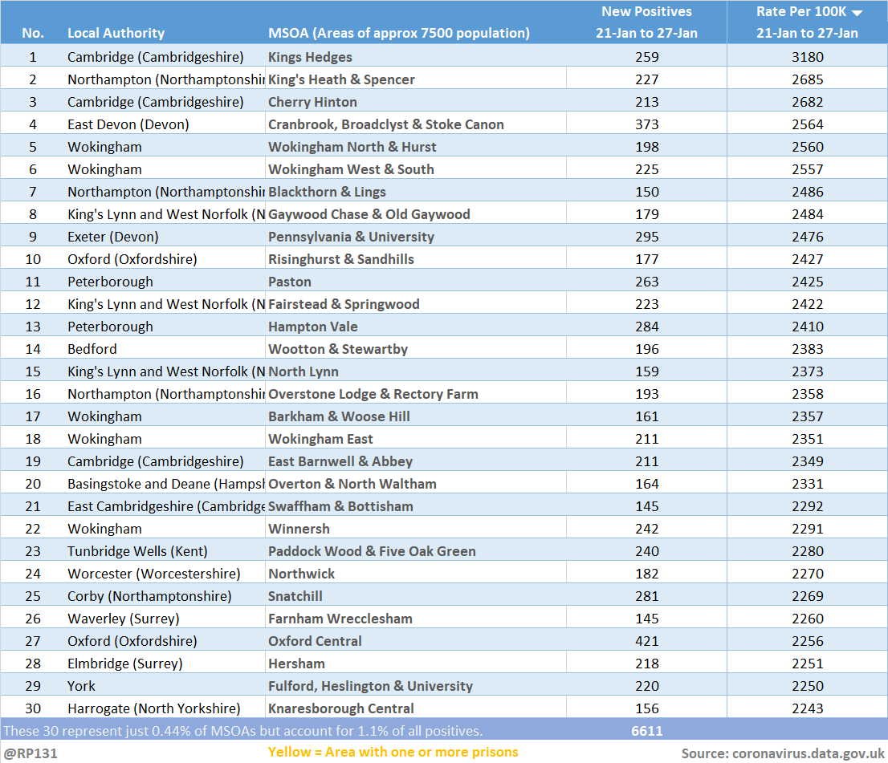Select the Oxford Central row's 421 value
Screen dimensions: 888x763
pos(646,641)
